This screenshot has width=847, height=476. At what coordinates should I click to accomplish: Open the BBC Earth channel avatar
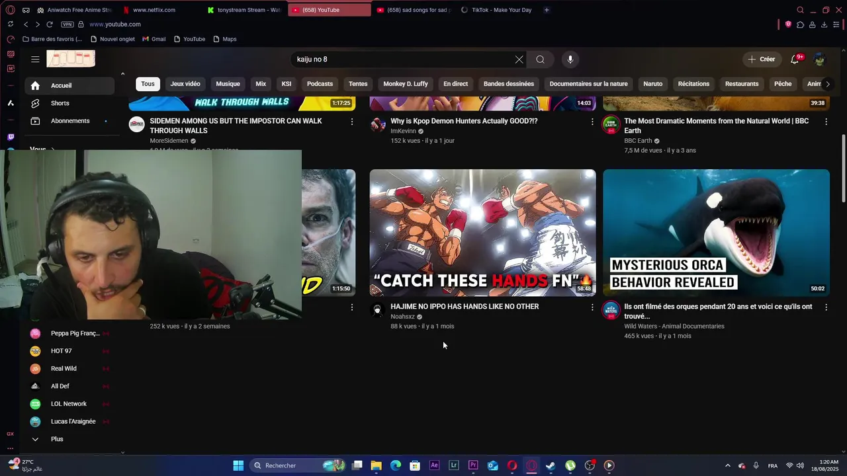(x=611, y=125)
